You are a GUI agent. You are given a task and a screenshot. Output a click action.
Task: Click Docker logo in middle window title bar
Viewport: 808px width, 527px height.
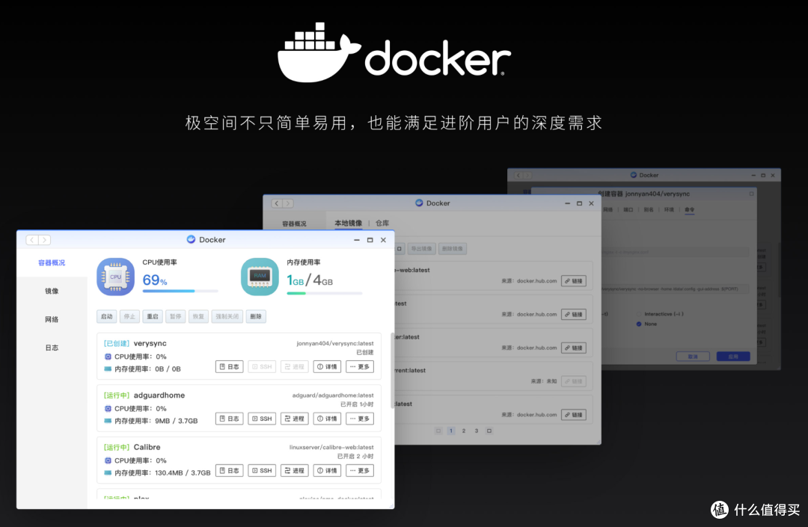[419, 203]
